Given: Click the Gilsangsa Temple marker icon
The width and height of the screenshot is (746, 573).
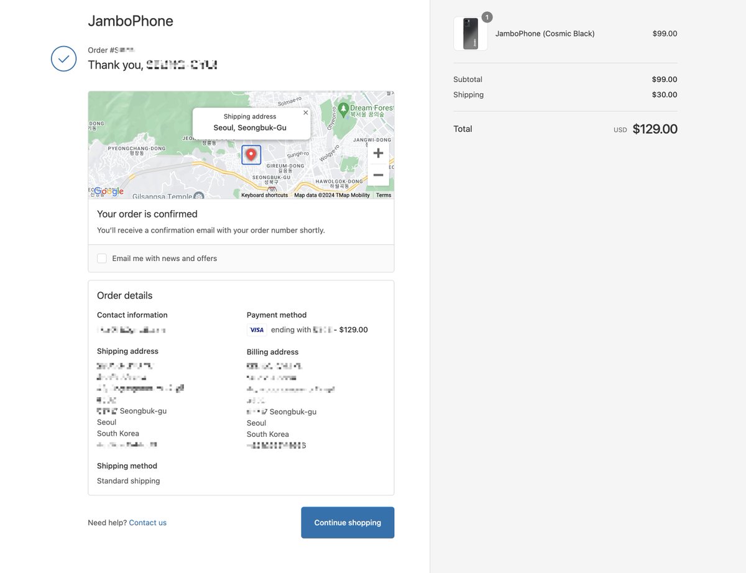Looking at the screenshot, I should tap(198, 196).
